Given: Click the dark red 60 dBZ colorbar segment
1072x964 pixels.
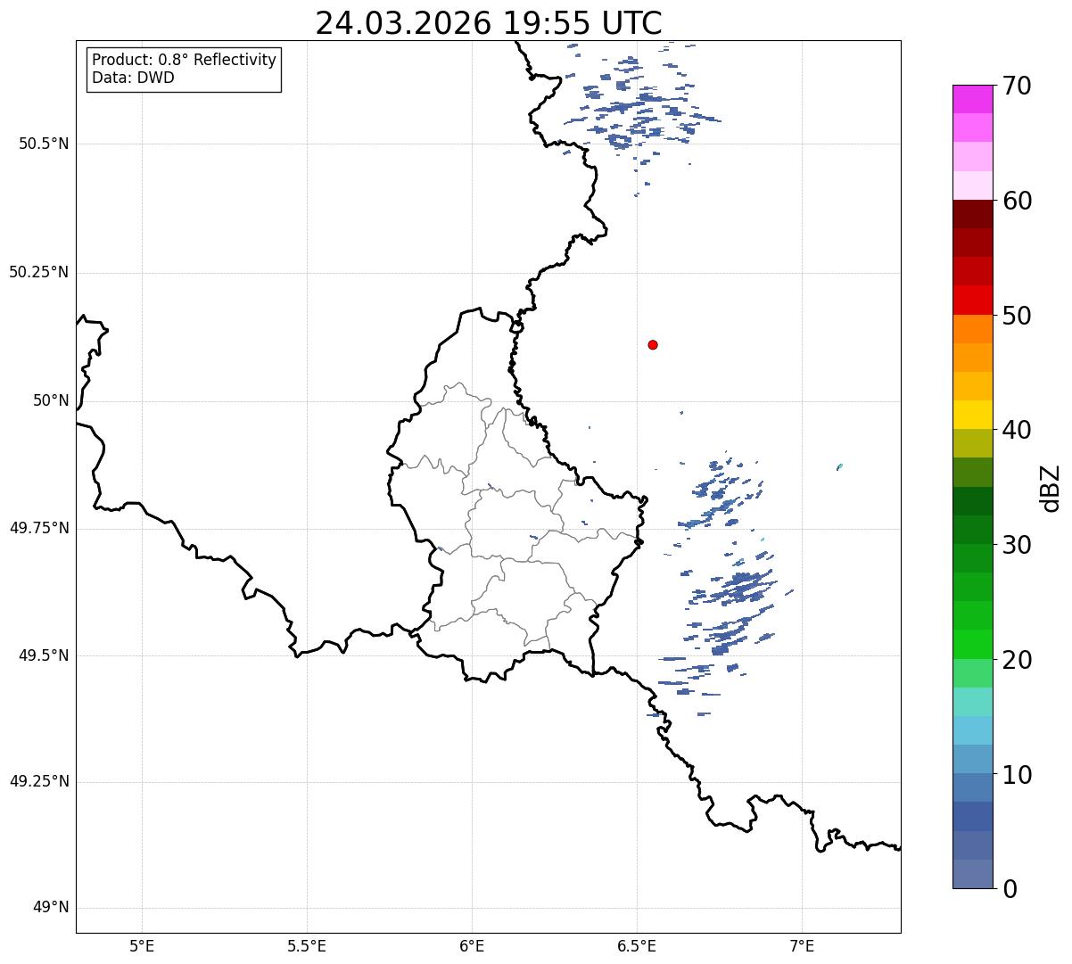Looking at the screenshot, I should click(x=972, y=214).
